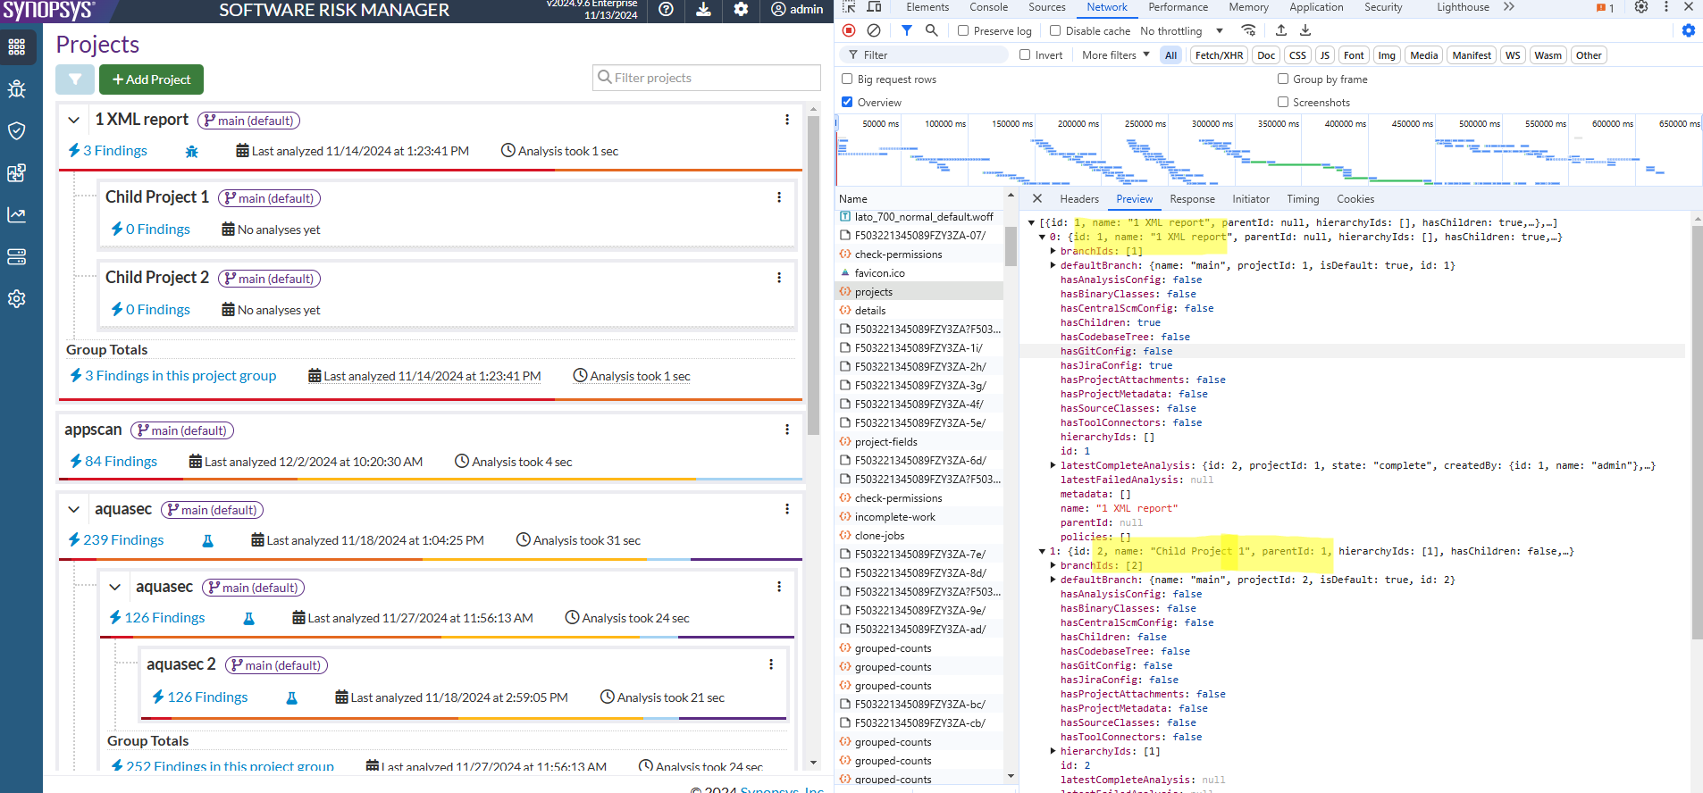Clear the DevTools network log
The height and width of the screenshot is (793, 1703).
[874, 30]
